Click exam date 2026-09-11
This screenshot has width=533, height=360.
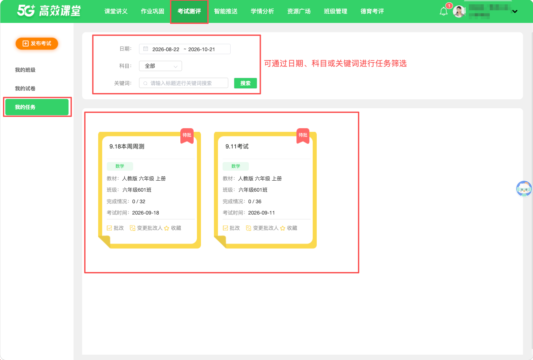point(262,213)
